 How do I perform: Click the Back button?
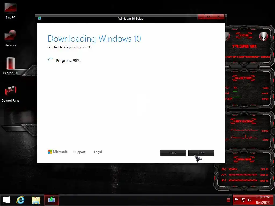tap(173, 153)
